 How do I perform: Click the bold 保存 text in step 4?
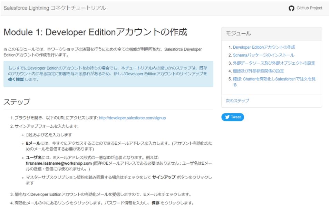click(155, 203)
